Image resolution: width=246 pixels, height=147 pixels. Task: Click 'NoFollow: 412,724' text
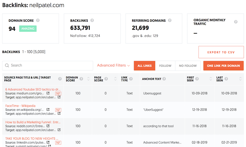click(85, 36)
